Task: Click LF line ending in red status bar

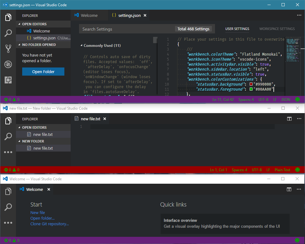Action: [268, 170]
